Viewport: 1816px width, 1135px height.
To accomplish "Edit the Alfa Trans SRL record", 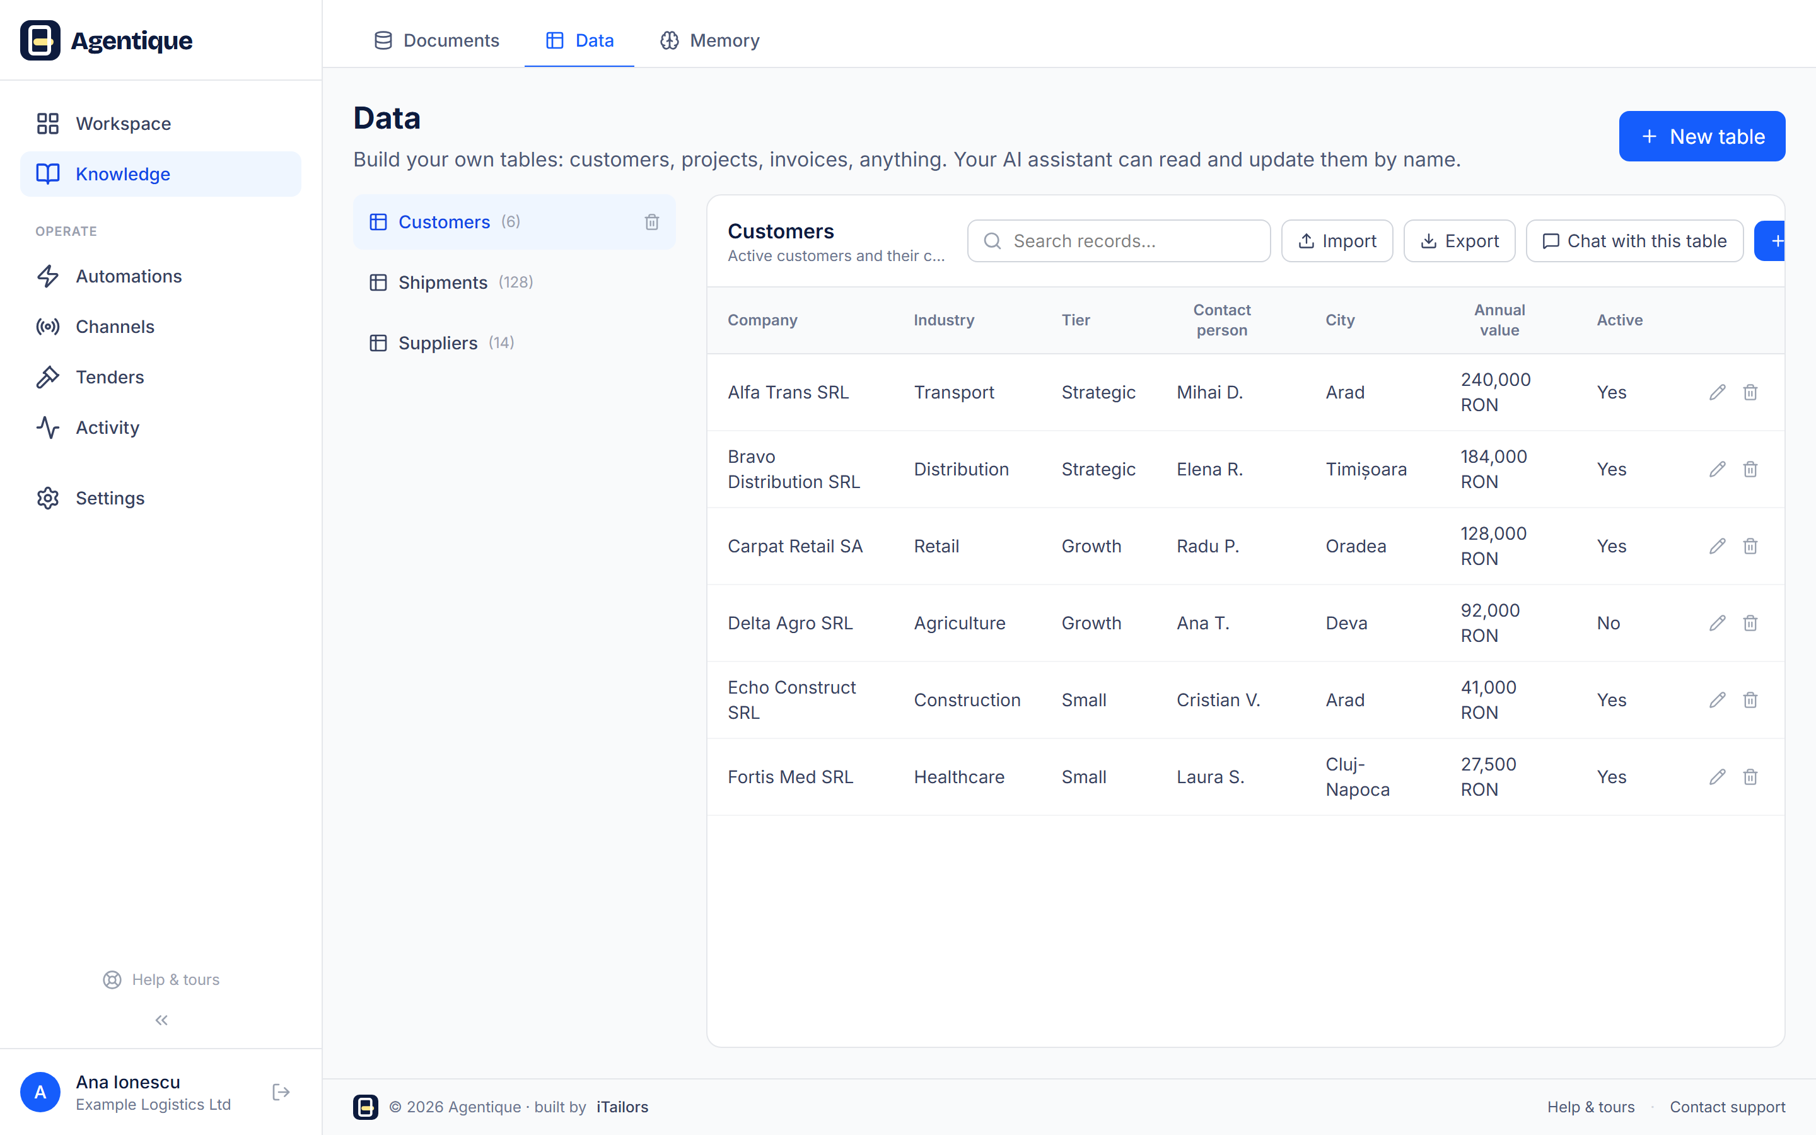I will (x=1717, y=393).
